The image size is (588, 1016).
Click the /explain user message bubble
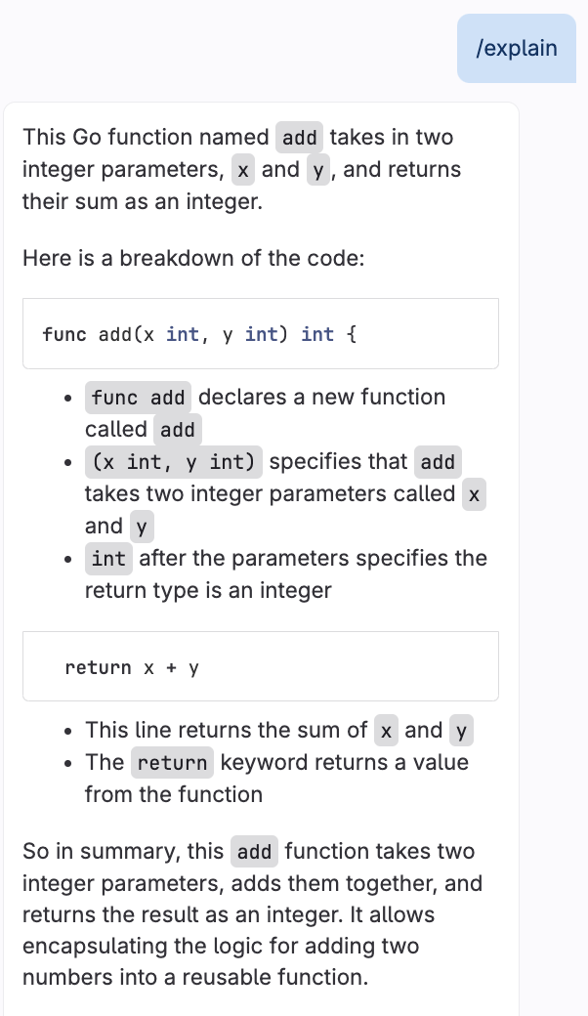coord(517,48)
